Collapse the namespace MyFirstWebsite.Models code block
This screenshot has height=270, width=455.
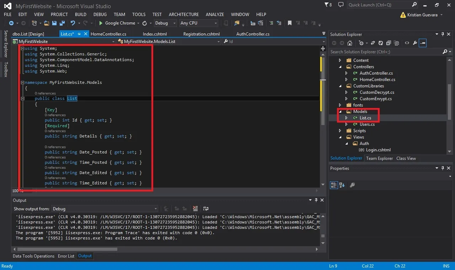[x=22, y=82]
